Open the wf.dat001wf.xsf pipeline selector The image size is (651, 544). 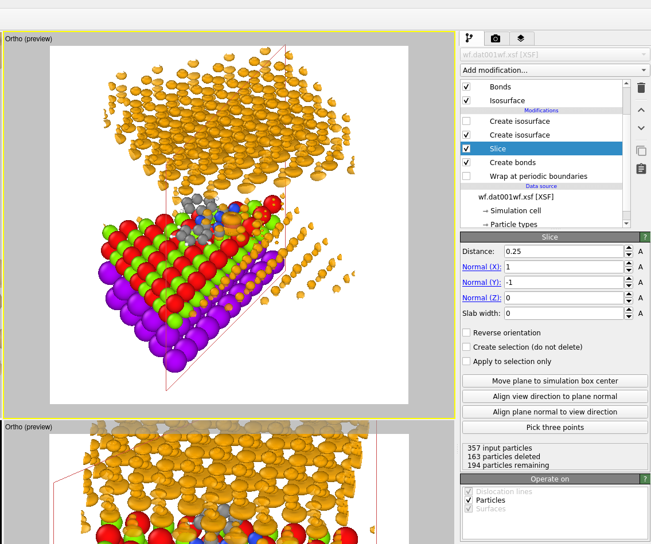click(x=554, y=54)
